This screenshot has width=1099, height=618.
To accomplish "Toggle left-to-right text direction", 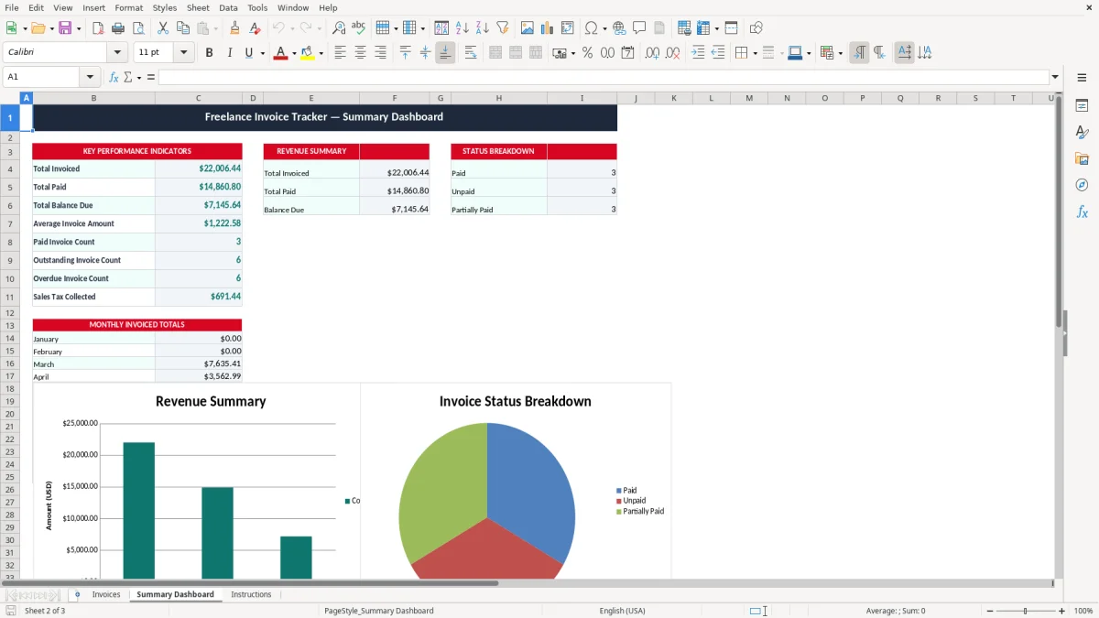I will [x=859, y=53].
